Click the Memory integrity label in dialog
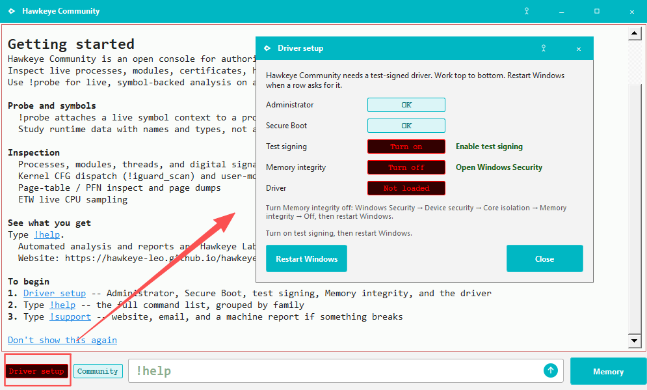The image size is (647, 390). (296, 167)
